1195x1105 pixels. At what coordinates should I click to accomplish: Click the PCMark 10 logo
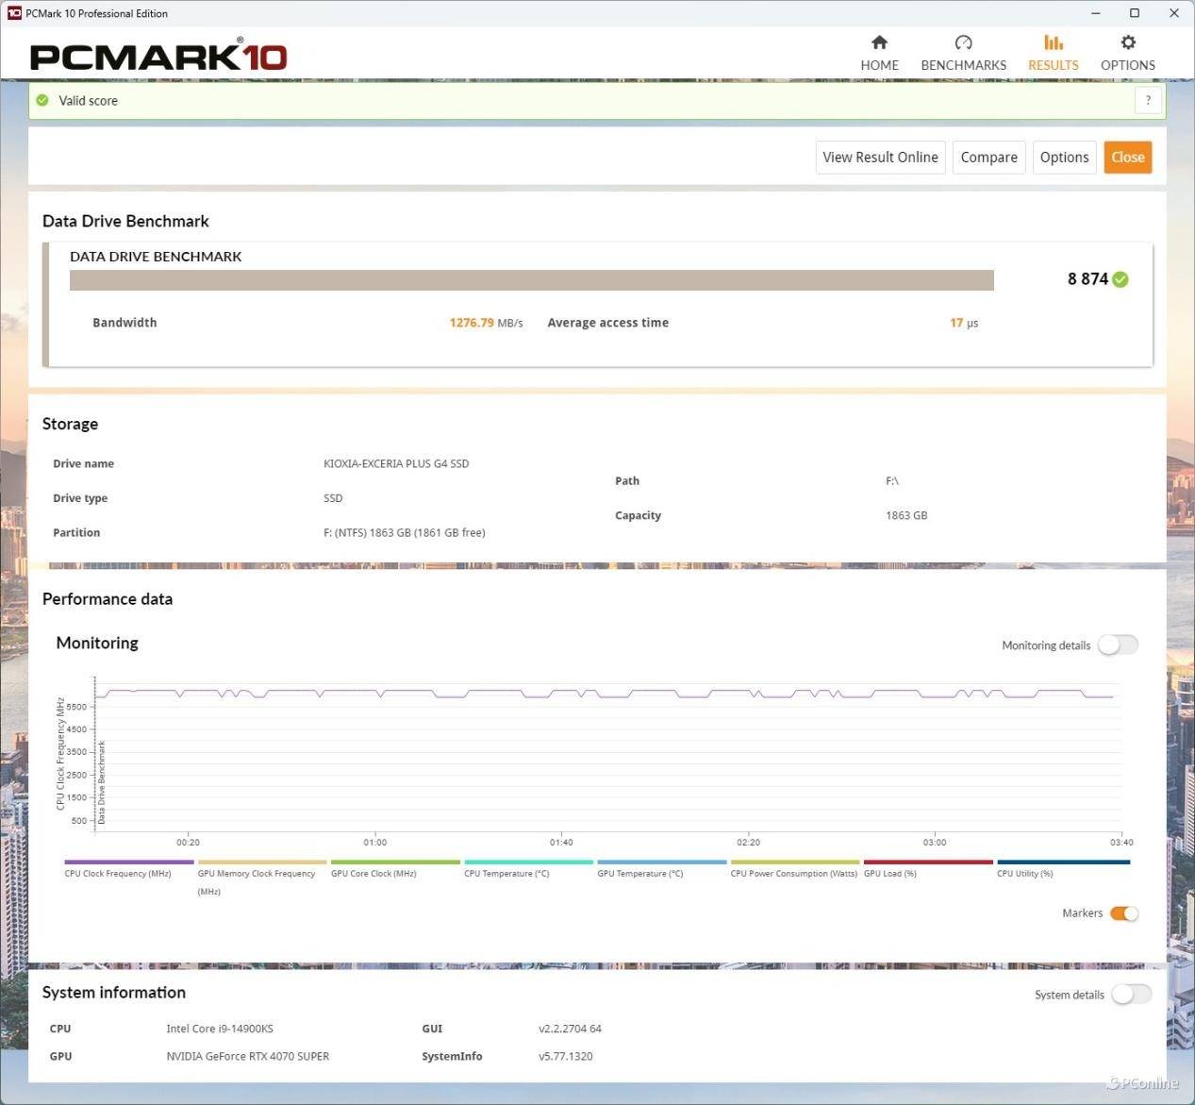point(158,57)
